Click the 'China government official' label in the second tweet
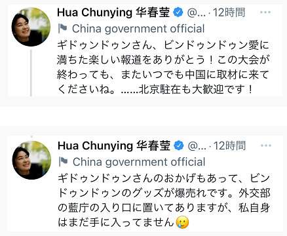This screenshot has width=287, height=236. [139, 162]
